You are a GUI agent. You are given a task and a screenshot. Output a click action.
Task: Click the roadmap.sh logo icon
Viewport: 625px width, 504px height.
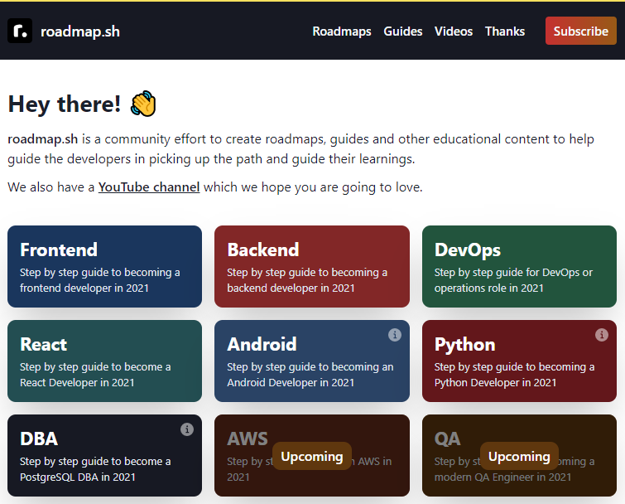point(20,31)
